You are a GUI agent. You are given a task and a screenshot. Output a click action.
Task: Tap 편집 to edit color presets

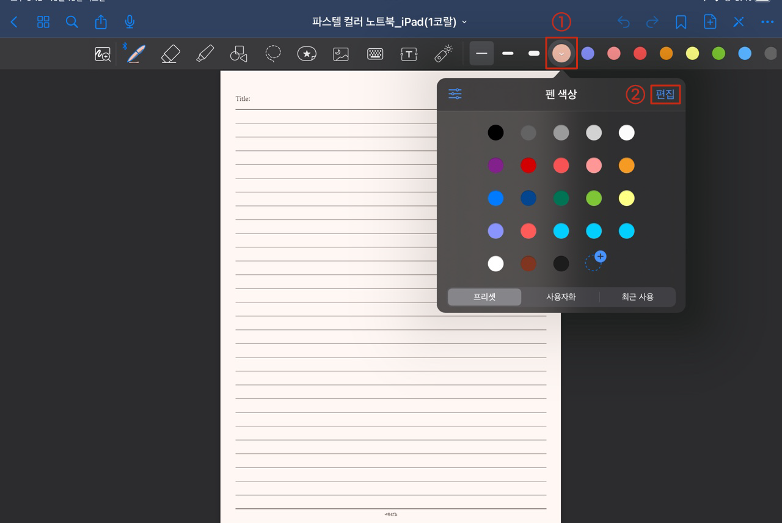point(665,94)
